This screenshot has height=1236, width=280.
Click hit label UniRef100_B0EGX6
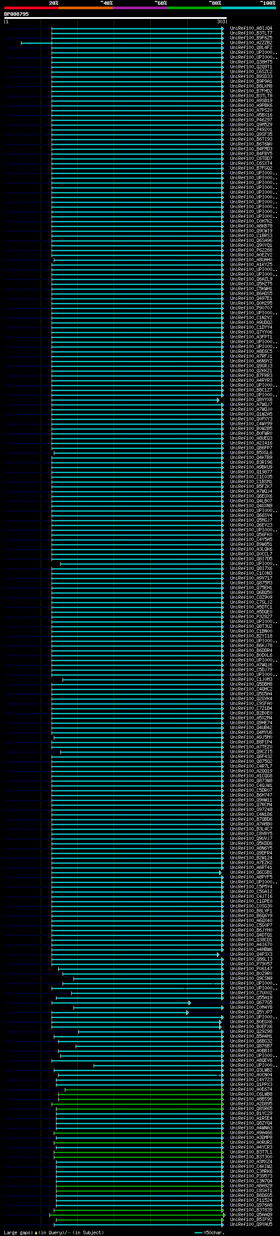pos(251,1022)
